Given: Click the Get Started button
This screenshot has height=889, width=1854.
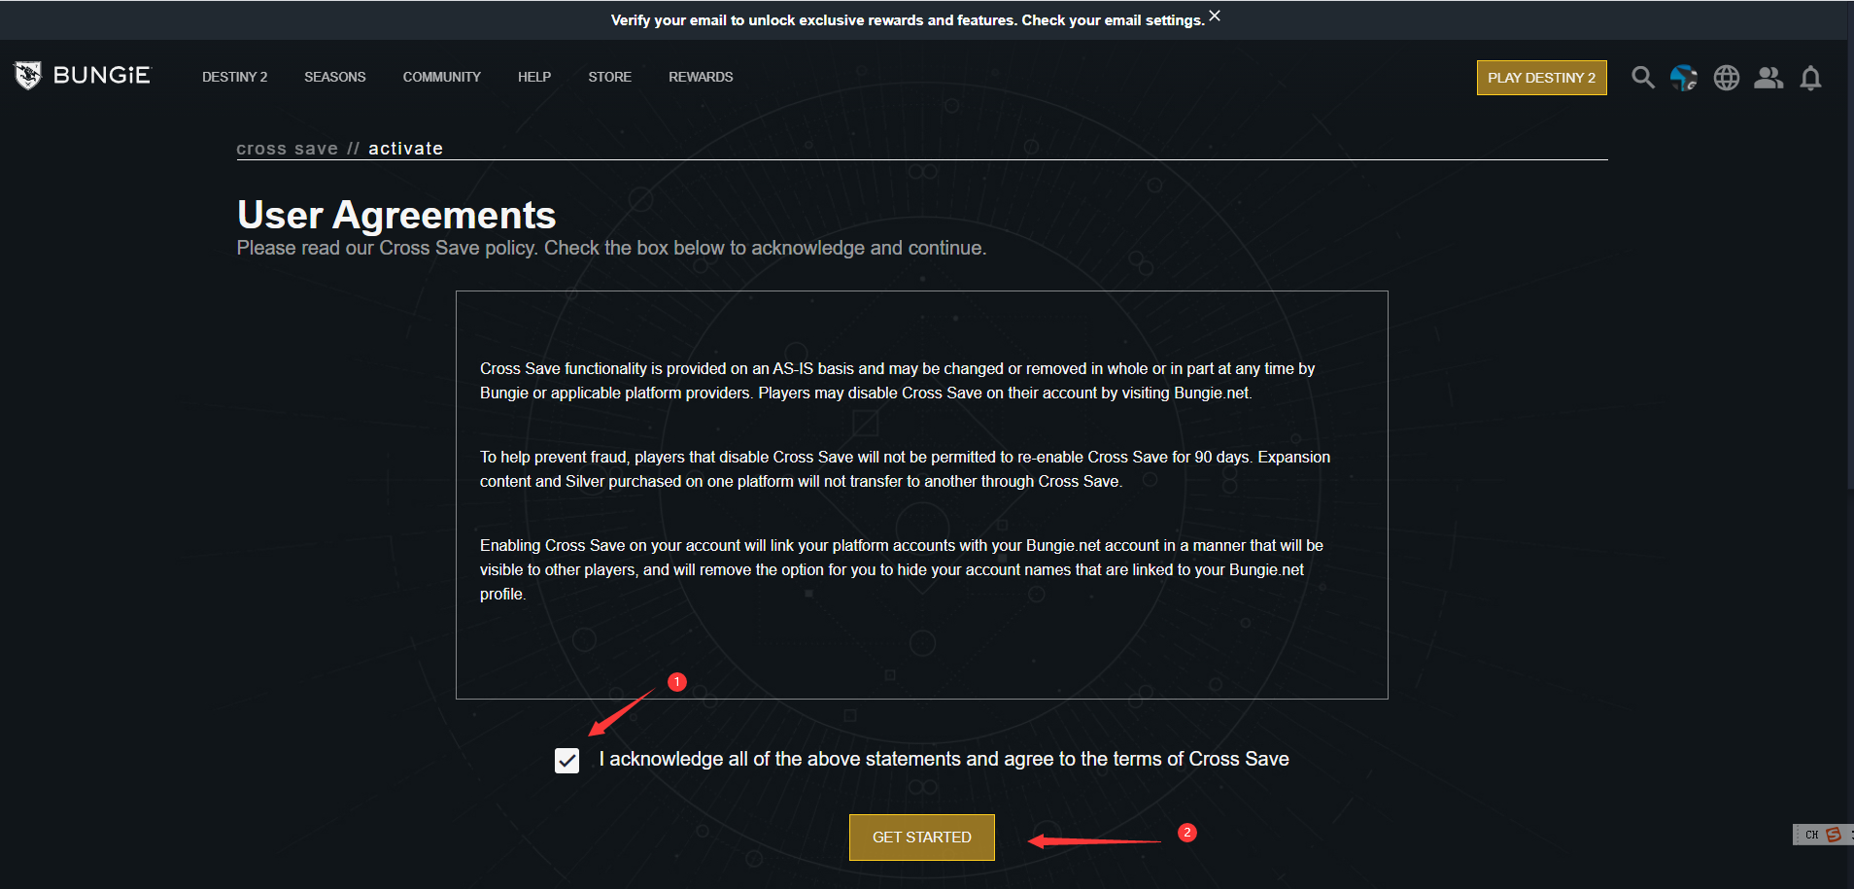Looking at the screenshot, I should tap(921, 837).
